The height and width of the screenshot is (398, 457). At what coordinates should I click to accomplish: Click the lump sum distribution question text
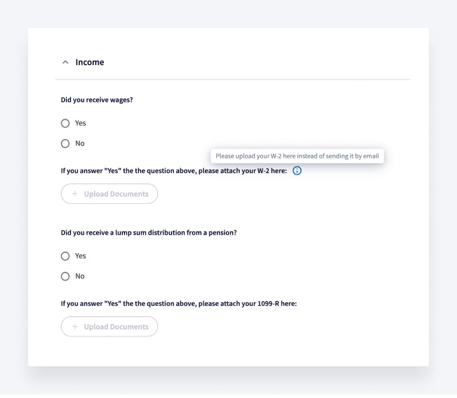pos(149,232)
